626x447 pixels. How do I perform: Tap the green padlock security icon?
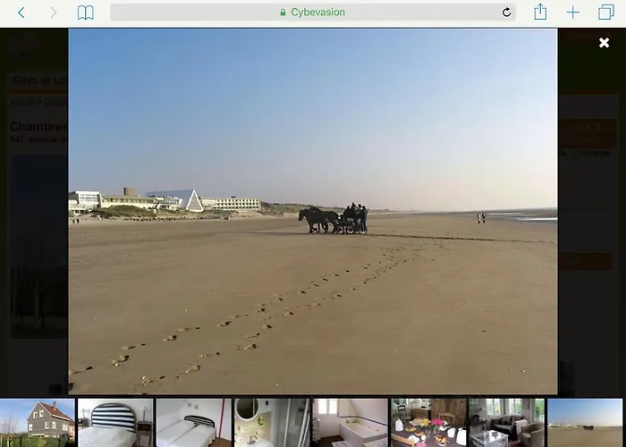[283, 13]
